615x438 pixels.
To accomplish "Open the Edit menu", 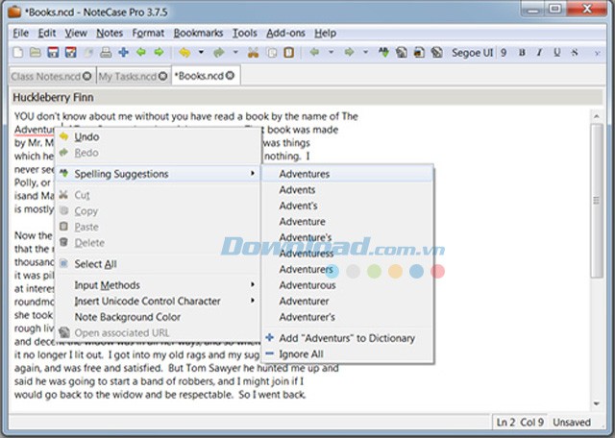I will coord(47,34).
